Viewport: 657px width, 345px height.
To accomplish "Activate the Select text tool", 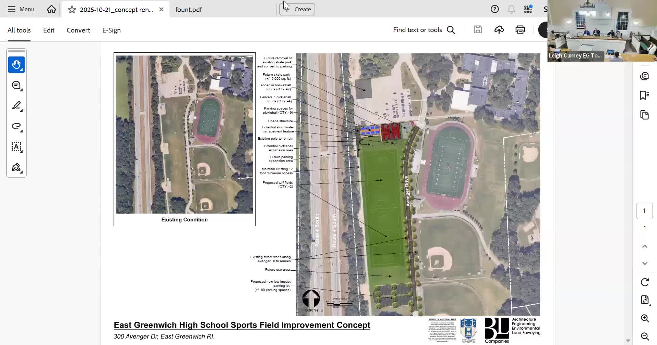I will 16,147.
